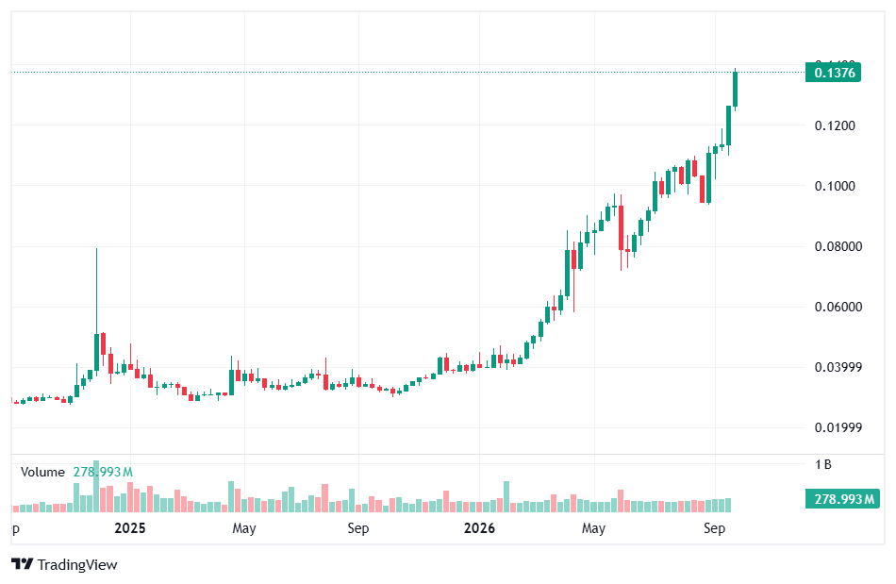
Task: Click the 0.01999 price axis label
Action: [838, 427]
